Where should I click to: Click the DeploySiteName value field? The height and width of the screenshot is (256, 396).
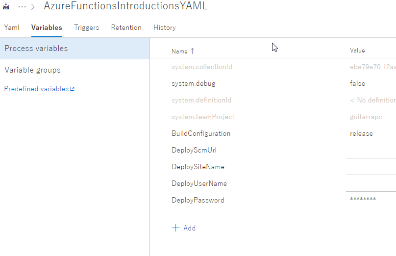[371, 167]
